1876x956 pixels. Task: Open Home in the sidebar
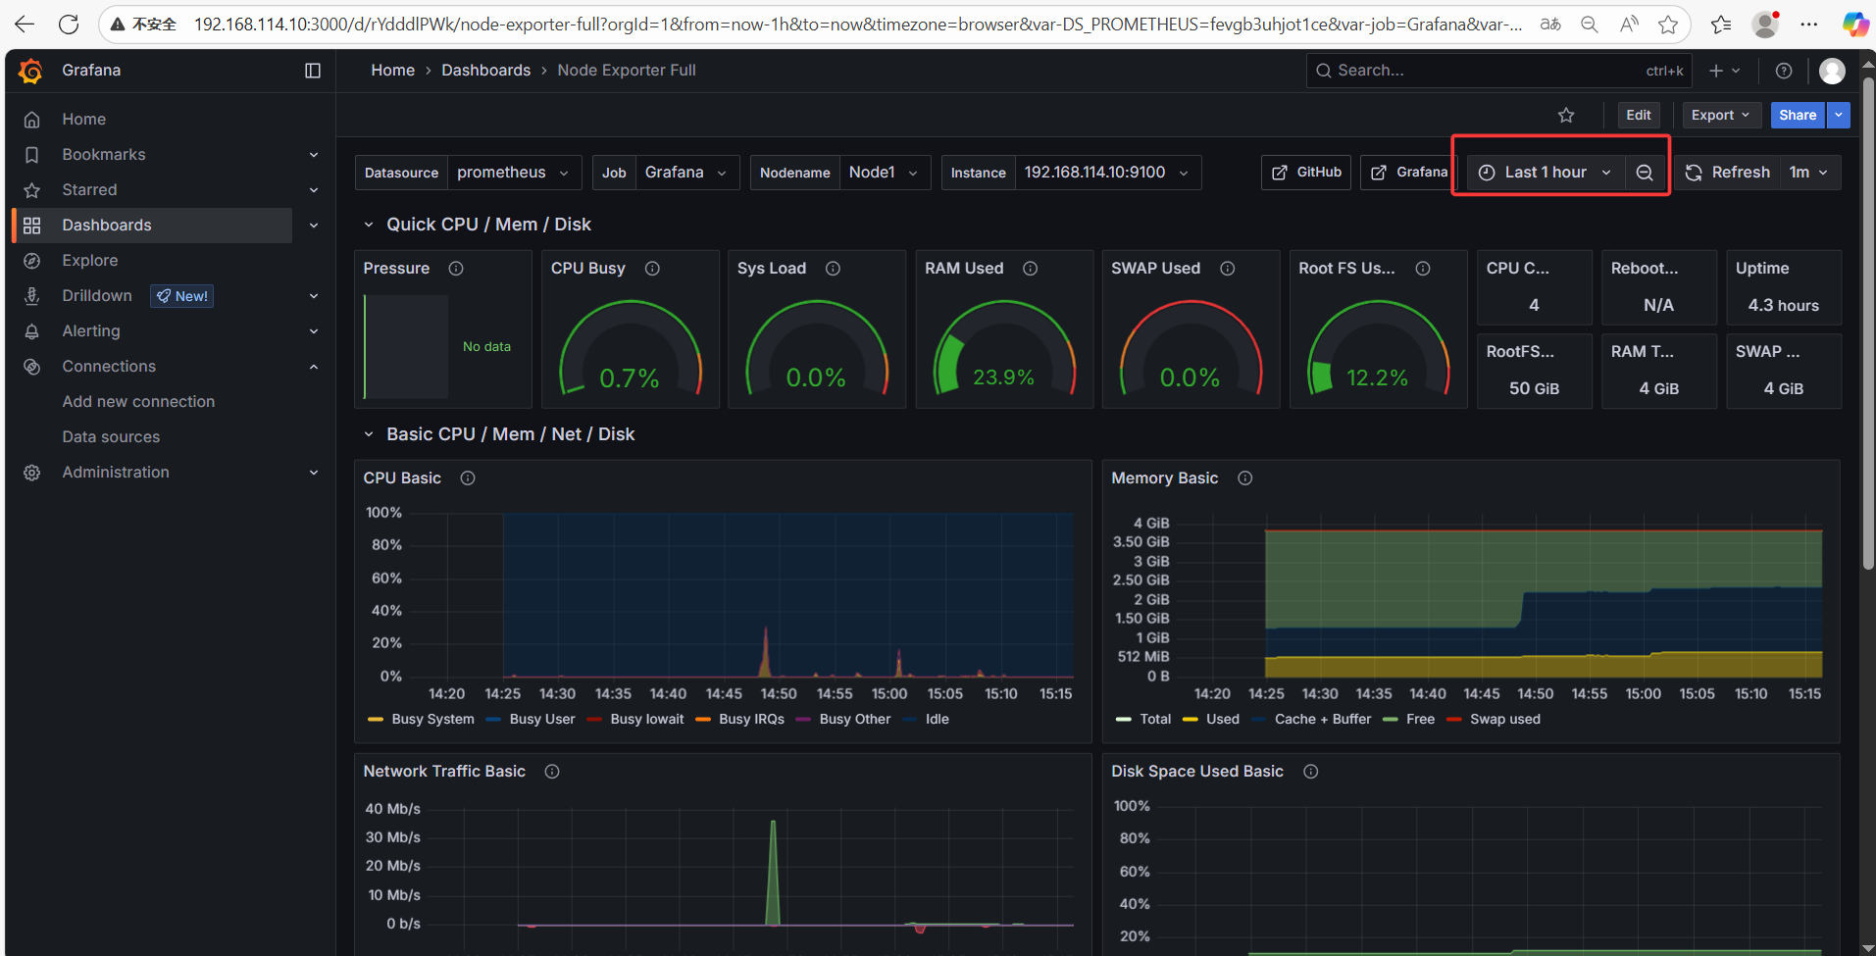pos(84,120)
